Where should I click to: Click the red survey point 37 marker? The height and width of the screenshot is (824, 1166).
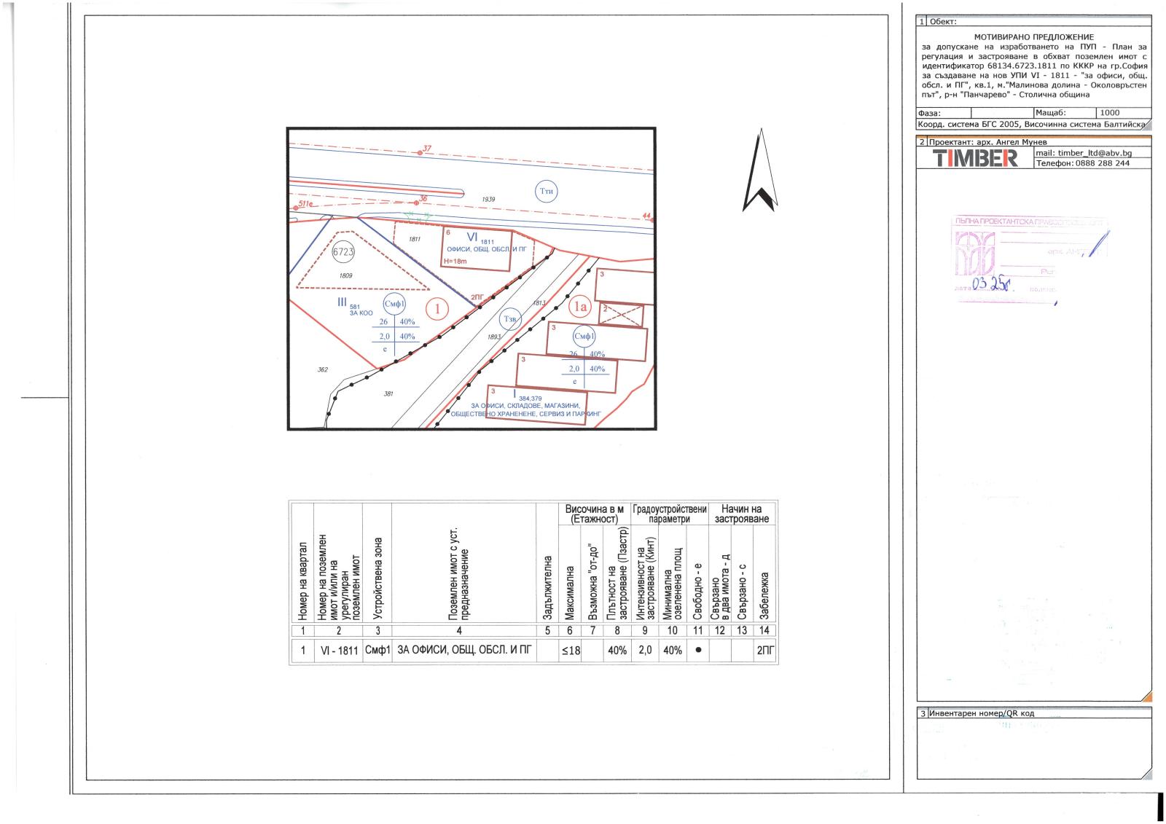point(420,152)
